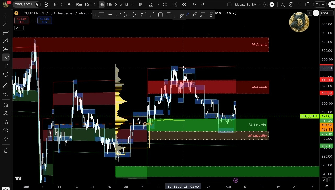Select the Text tool in left sidebar

[x=6, y=66]
